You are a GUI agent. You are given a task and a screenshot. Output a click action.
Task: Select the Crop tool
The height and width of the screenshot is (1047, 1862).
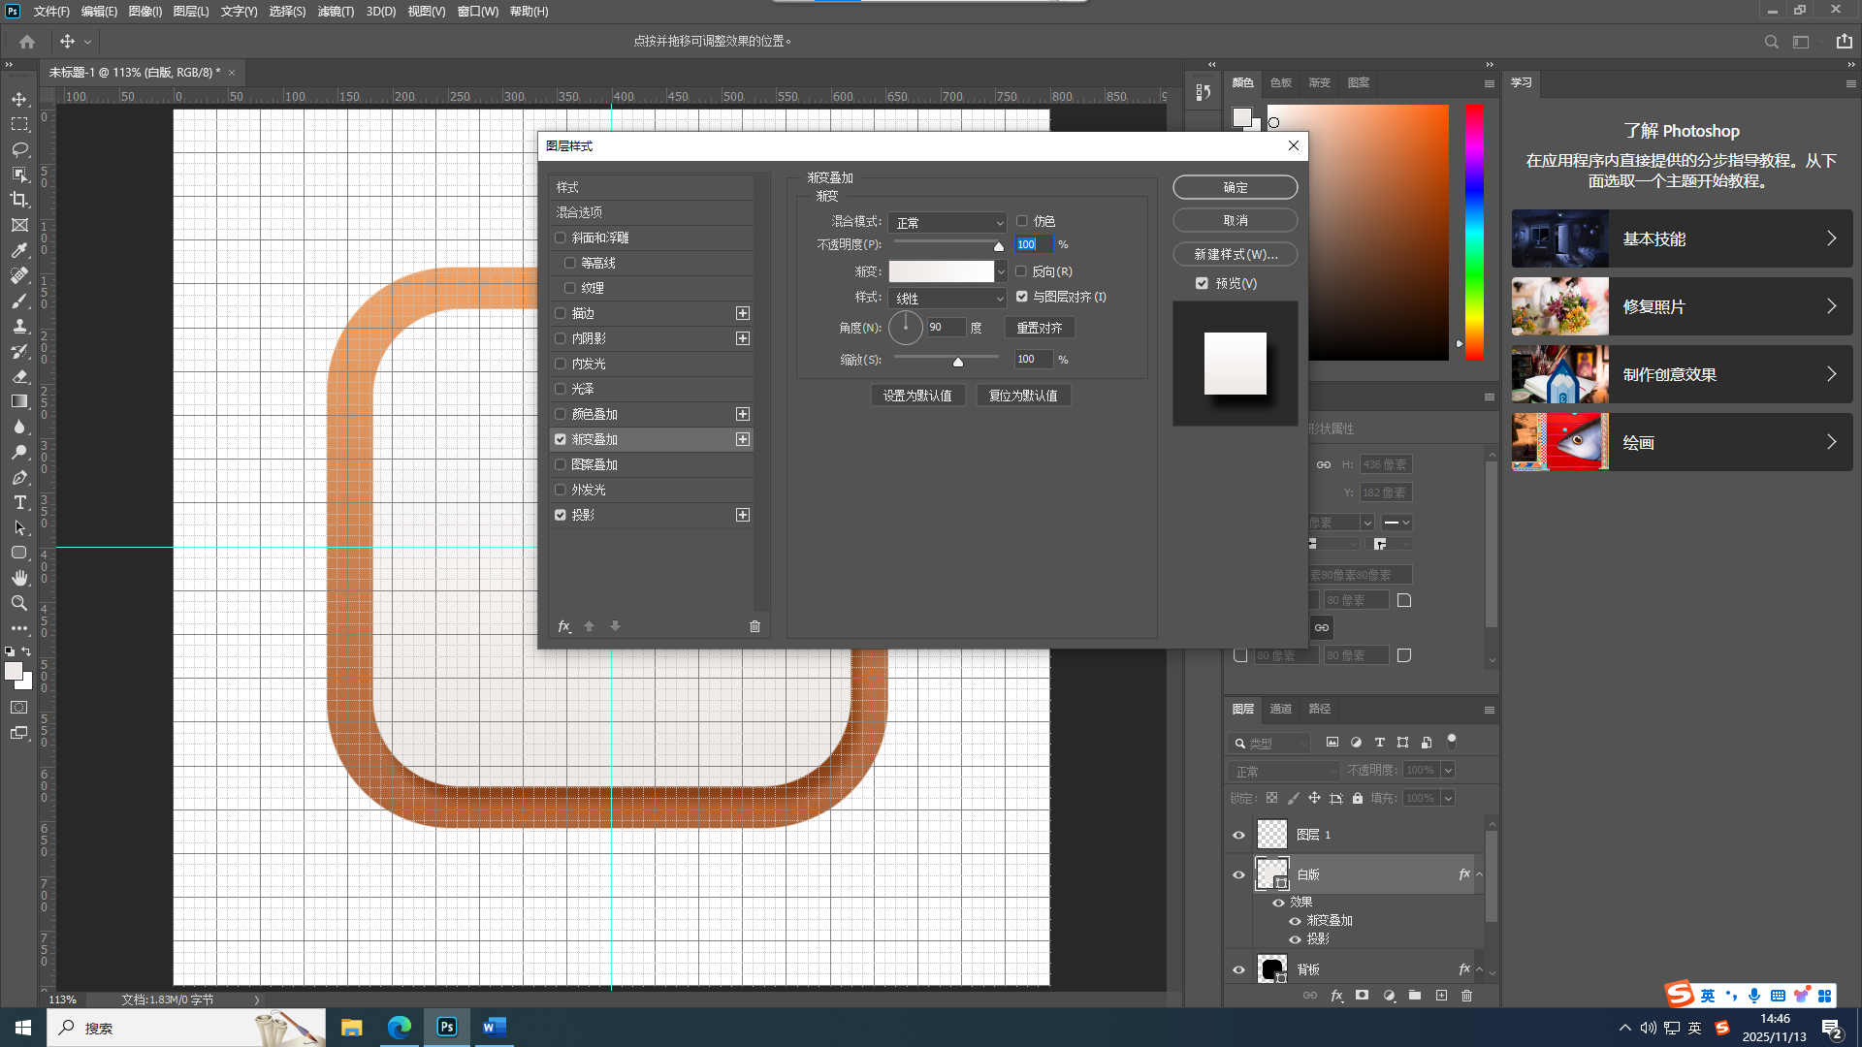(19, 200)
